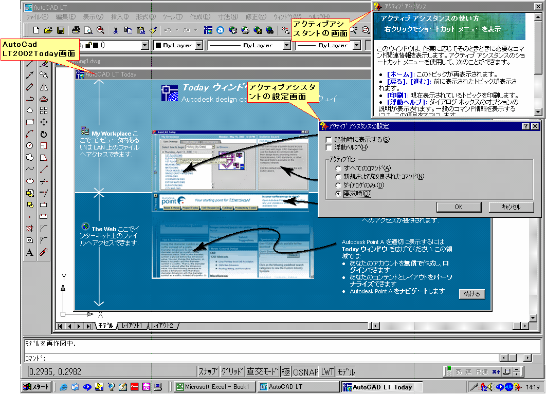Image resolution: width=546 pixels, height=394 pixels.
Task: Enable the 浮動ヘルプ checkbox
Action: click(x=329, y=147)
